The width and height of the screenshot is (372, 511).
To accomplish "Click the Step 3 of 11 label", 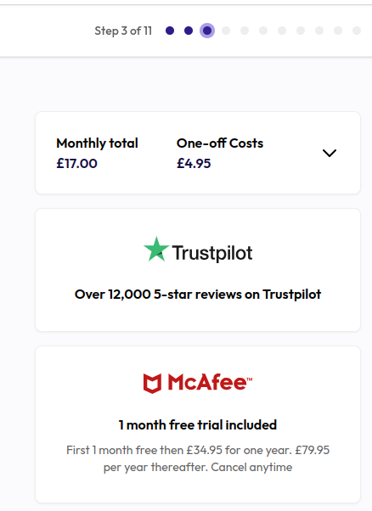I will [123, 31].
